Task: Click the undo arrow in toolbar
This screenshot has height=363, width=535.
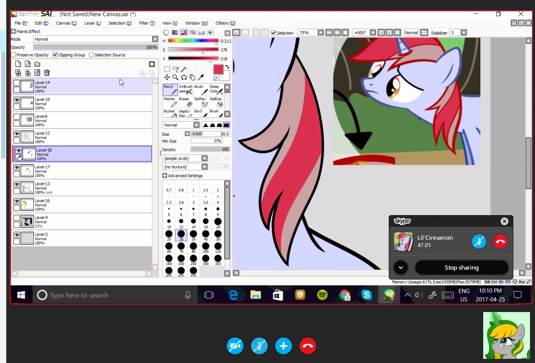Action: click(x=236, y=33)
